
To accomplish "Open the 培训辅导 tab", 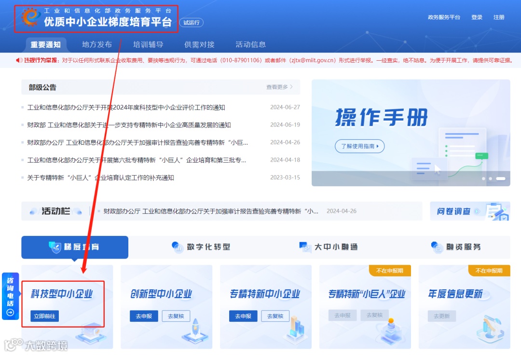I will coord(148,44).
